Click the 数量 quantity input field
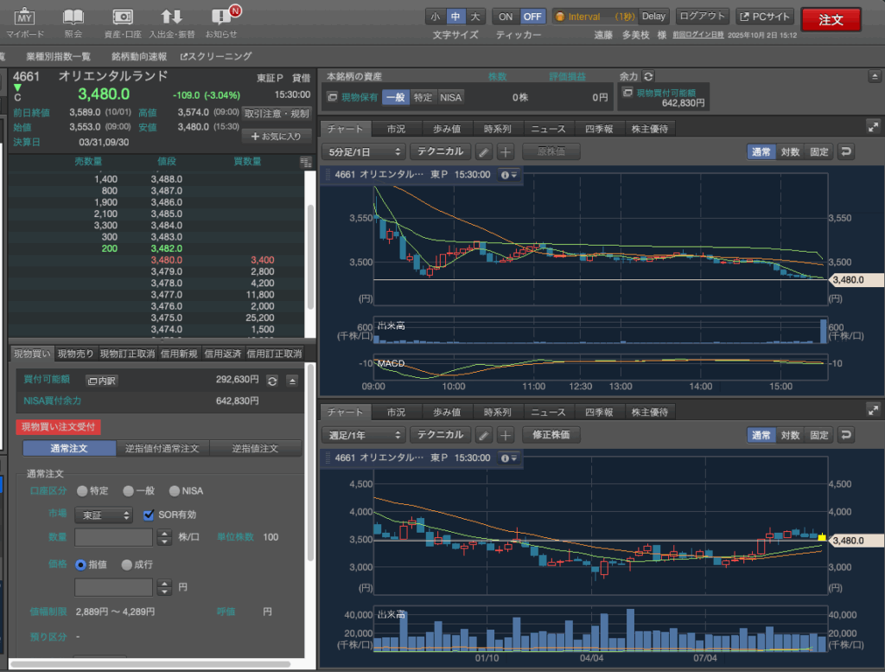885x672 pixels. pos(115,537)
